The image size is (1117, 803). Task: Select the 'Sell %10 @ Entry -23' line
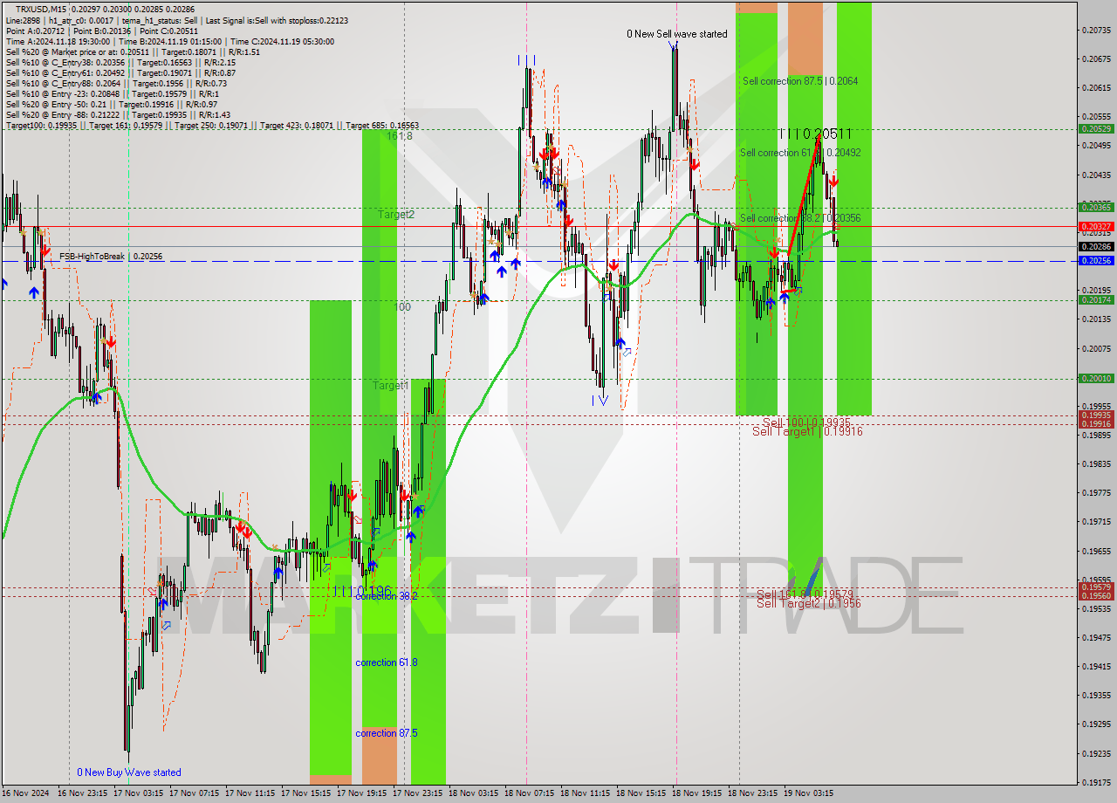[112, 94]
